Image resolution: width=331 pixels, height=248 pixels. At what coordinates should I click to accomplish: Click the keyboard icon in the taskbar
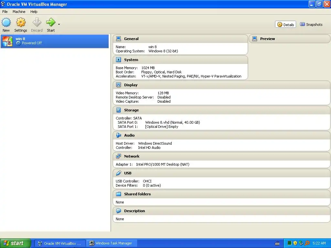coord(277,243)
